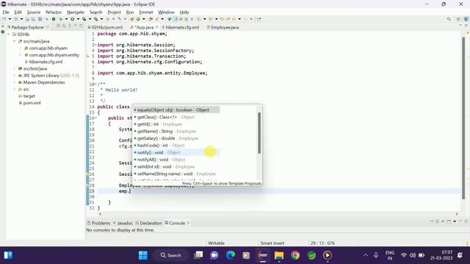Click the Debug bug icon in toolbar
The height and width of the screenshot is (264, 470).
61,19
